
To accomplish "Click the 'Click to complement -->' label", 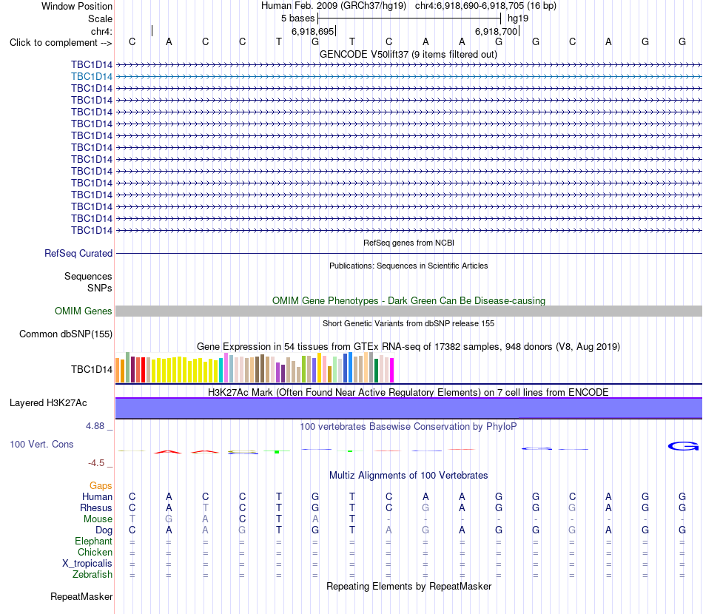I will [61, 43].
